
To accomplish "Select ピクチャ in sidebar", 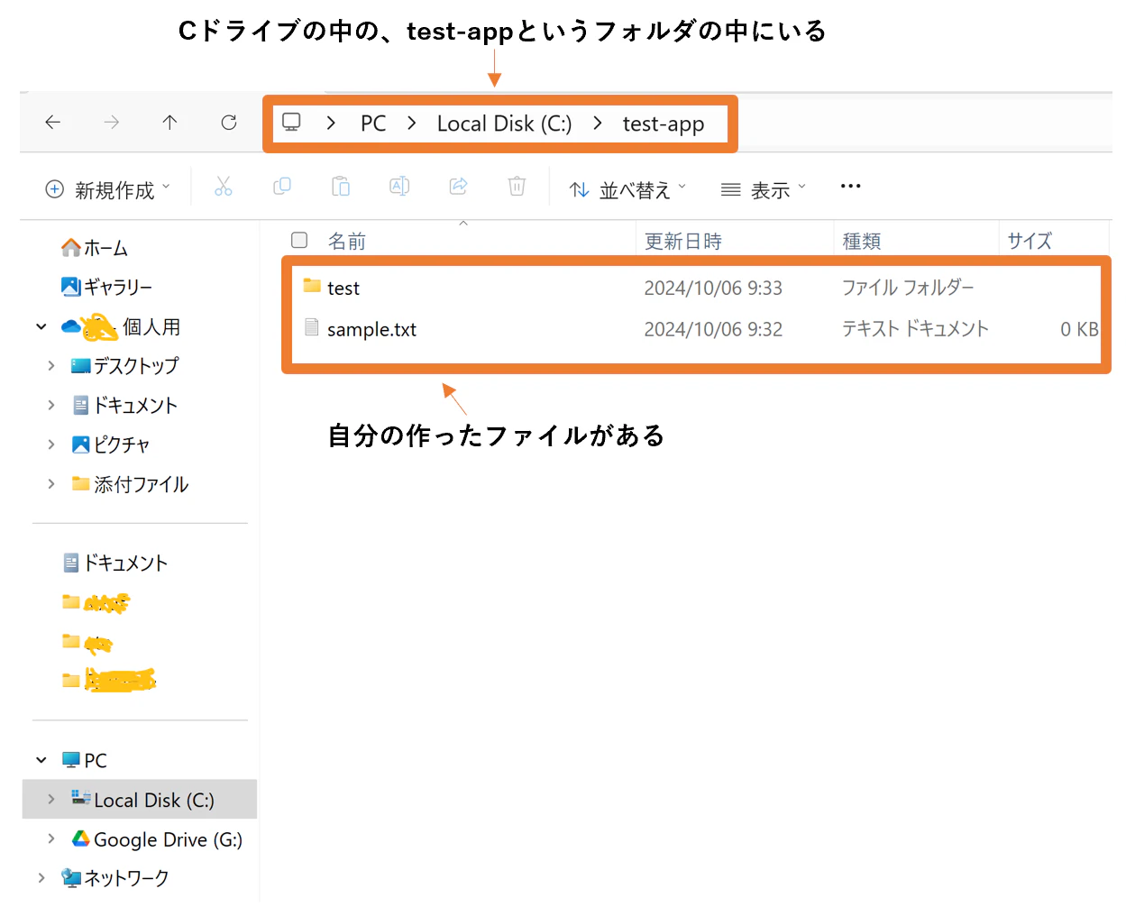I will [111, 444].
